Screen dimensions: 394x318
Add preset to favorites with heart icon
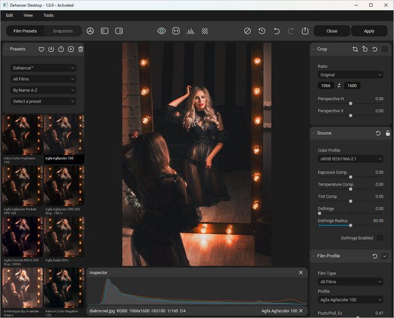(x=41, y=49)
